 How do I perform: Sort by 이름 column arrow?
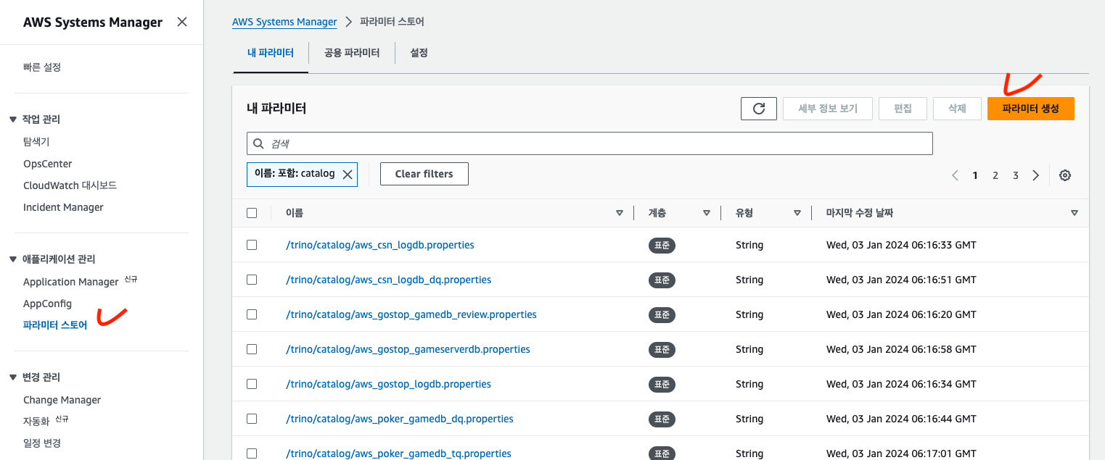pos(620,213)
